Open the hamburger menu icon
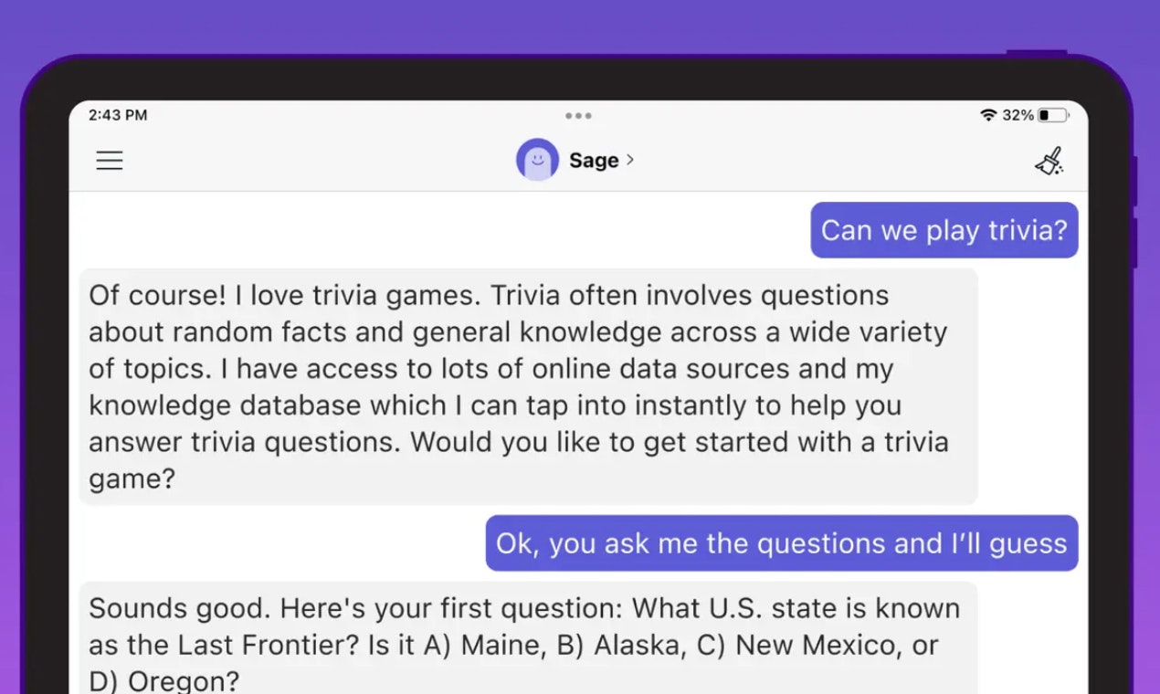Image resolution: width=1160 pixels, height=694 pixels. pos(110,161)
